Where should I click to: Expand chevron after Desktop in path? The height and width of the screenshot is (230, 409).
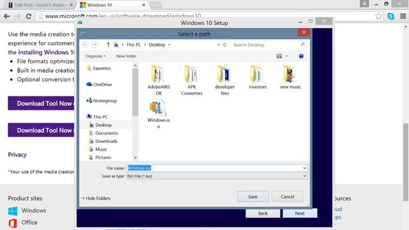tap(169, 45)
